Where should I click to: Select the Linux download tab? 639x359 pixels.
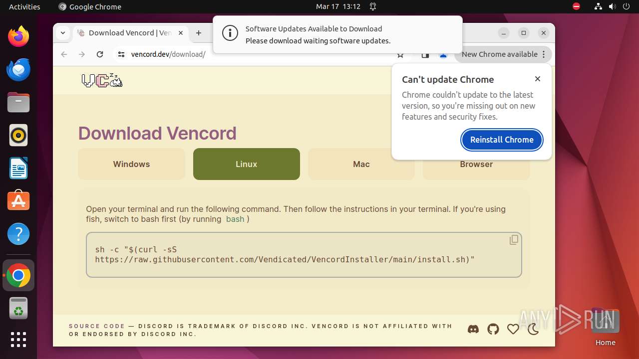[x=247, y=164]
